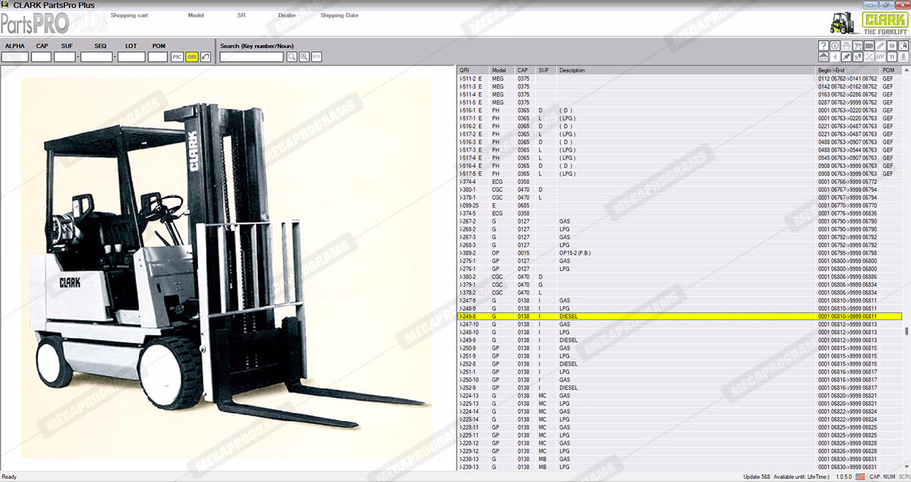Viewport: 911px width, 482px height.
Task: Click the home icon in toolbar
Action: pyautogui.click(x=824, y=57)
